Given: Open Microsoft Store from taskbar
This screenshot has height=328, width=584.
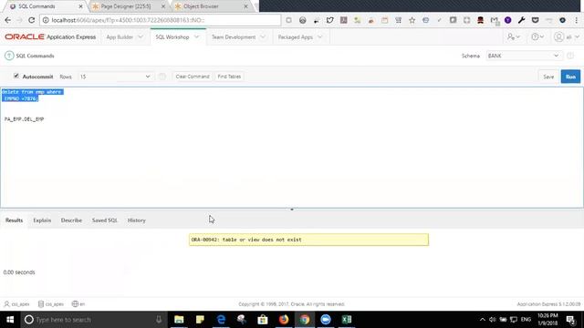Looking at the screenshot, I should tap(263, 320).
